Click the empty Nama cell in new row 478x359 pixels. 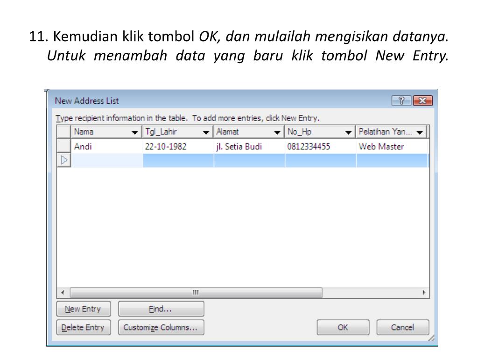[107, 161]
